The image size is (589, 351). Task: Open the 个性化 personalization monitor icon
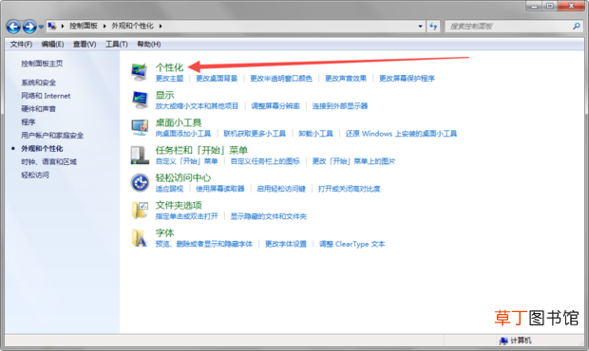140,72
